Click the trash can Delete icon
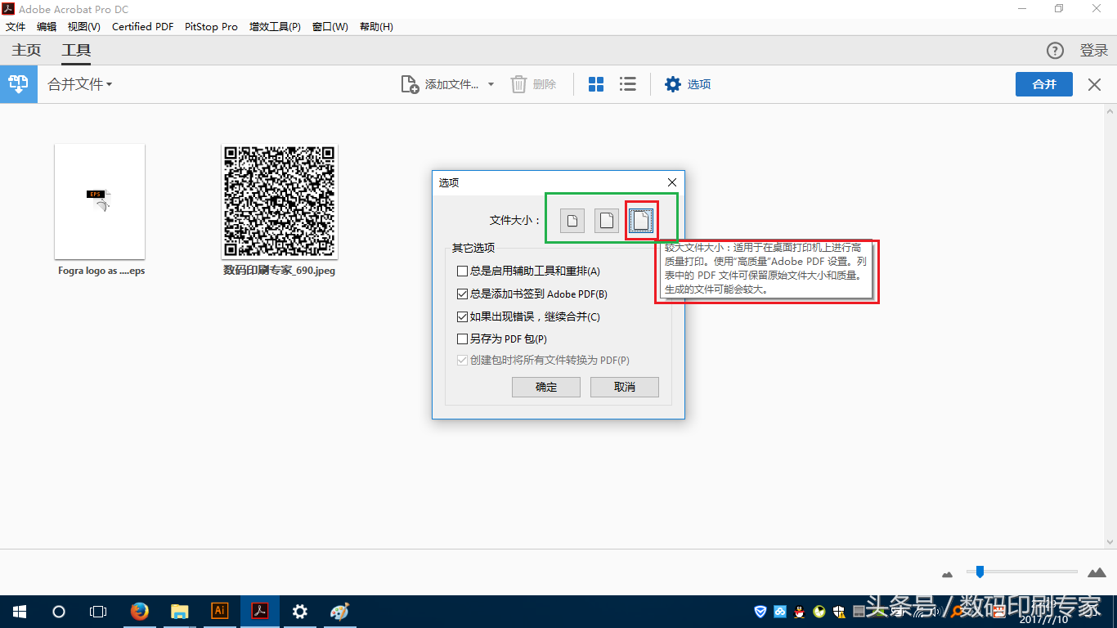The image size is (1117, 628). tap(518, 84)
